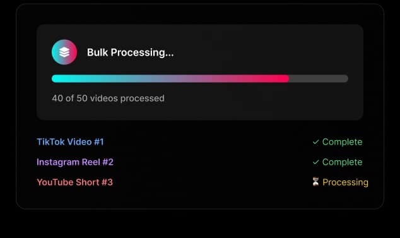400x238 pixels.
Task: Click the word 'TikTok' in the first entry
Action: pos(52,142)
